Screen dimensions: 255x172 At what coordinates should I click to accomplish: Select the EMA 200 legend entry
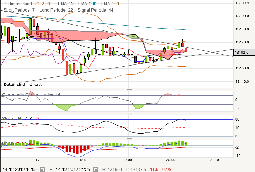tap(87, 4)
